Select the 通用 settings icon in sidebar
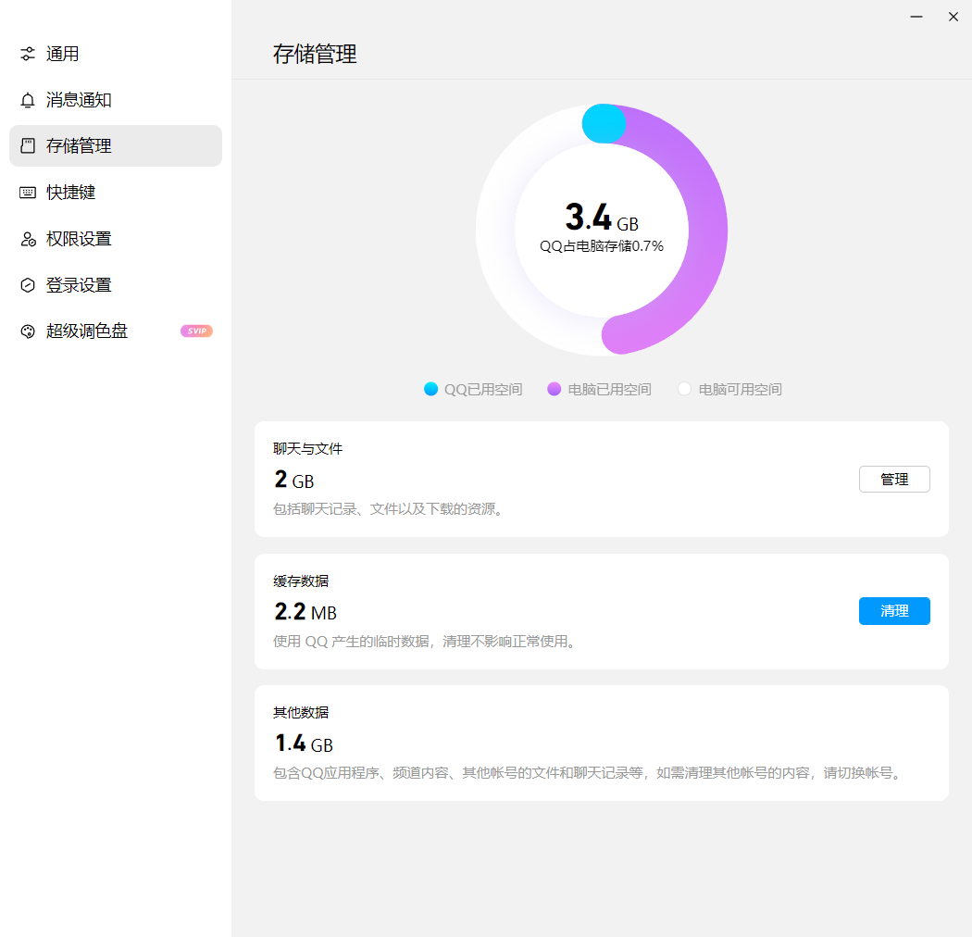972x937 pixels. (x=26, y=54)
